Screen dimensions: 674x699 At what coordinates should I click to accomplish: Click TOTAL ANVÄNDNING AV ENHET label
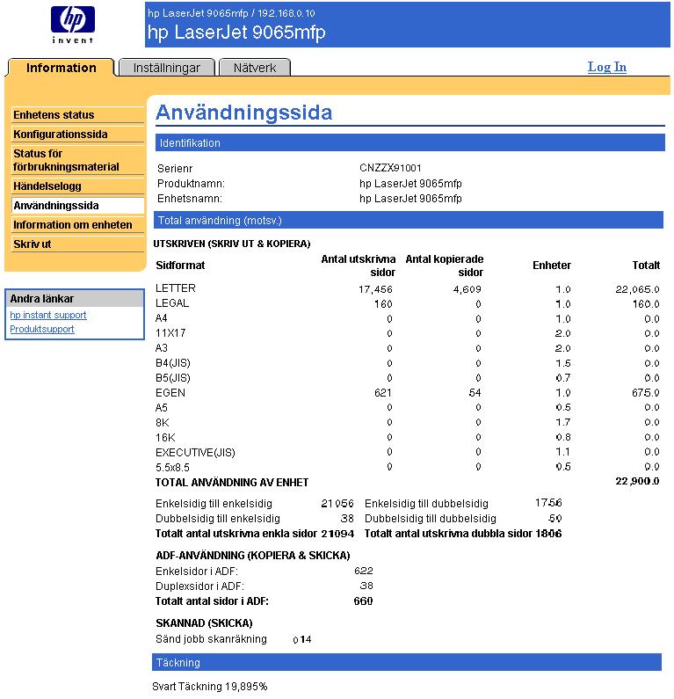click(232, 483)
